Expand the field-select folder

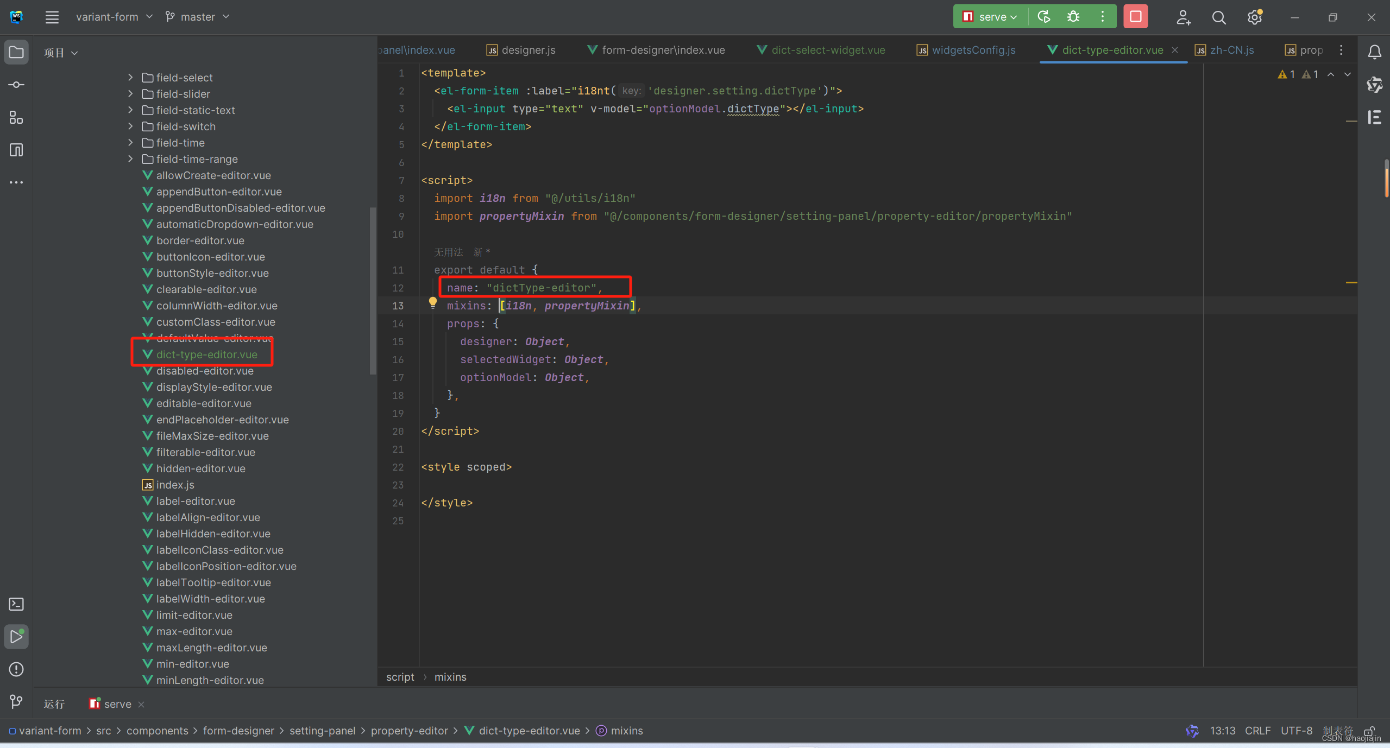tap(130, 78)
